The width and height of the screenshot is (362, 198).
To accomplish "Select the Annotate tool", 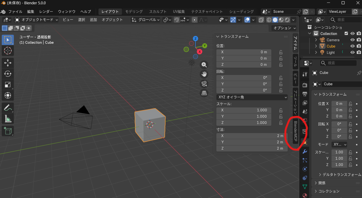I will (x=8, y=108).
